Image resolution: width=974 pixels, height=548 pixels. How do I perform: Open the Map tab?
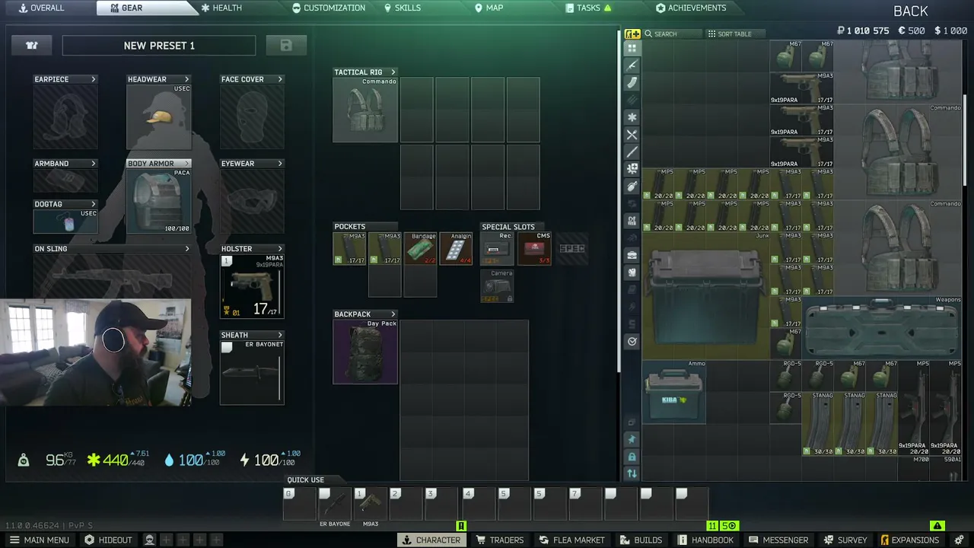[x=489, y=8]
